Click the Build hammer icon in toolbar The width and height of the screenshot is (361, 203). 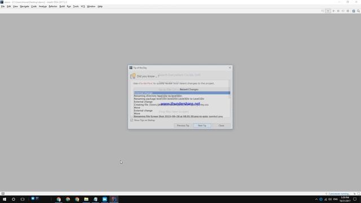click(323, 11)
